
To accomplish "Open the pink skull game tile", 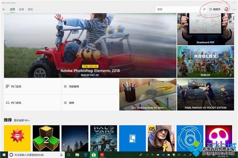I will pyautogui.click(x=219, y=138).
